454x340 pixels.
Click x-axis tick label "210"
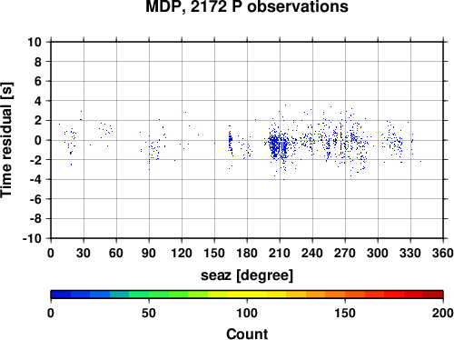(x=280, y=253)
